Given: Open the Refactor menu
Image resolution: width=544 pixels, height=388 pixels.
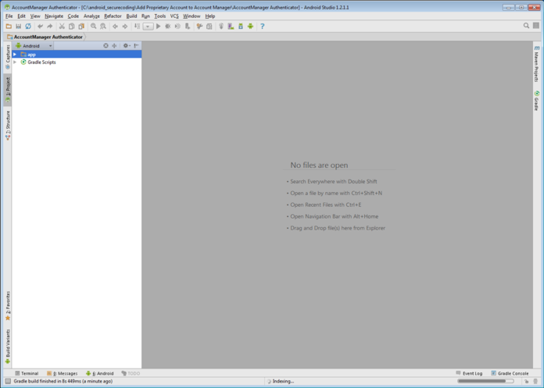Looking at the screenshot, I should pyautogui.click(x=113, y=16).
